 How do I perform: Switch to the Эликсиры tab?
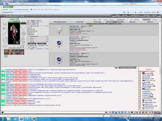(x=97, y=22)
